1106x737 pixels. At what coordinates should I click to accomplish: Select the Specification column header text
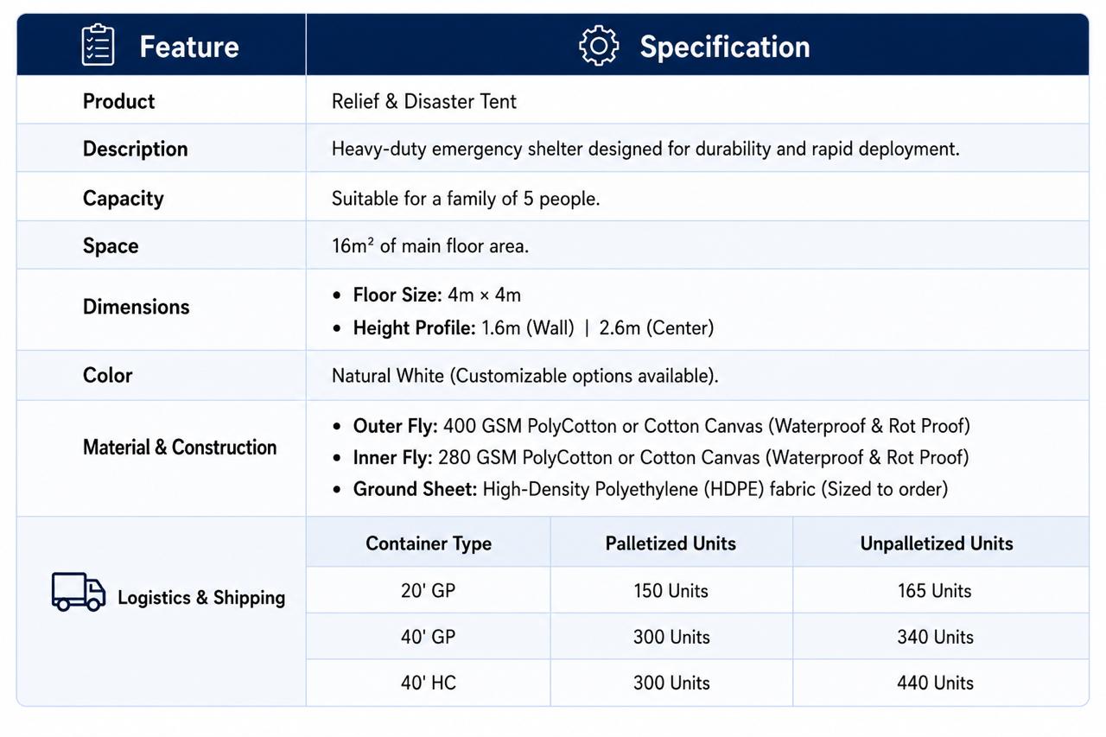coord(725,47)
